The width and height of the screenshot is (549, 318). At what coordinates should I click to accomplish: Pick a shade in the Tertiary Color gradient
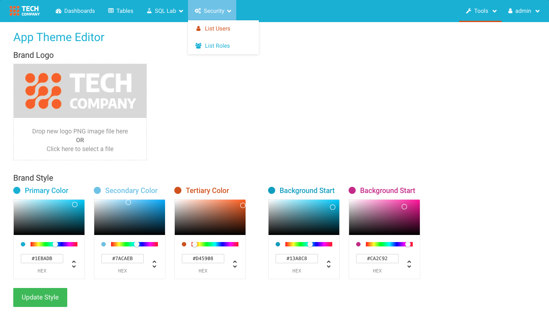pos(210,217)
